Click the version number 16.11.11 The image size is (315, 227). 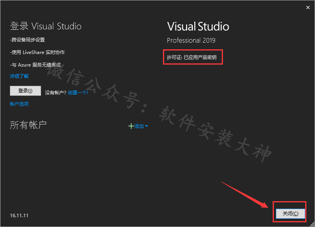pos(19,216)
